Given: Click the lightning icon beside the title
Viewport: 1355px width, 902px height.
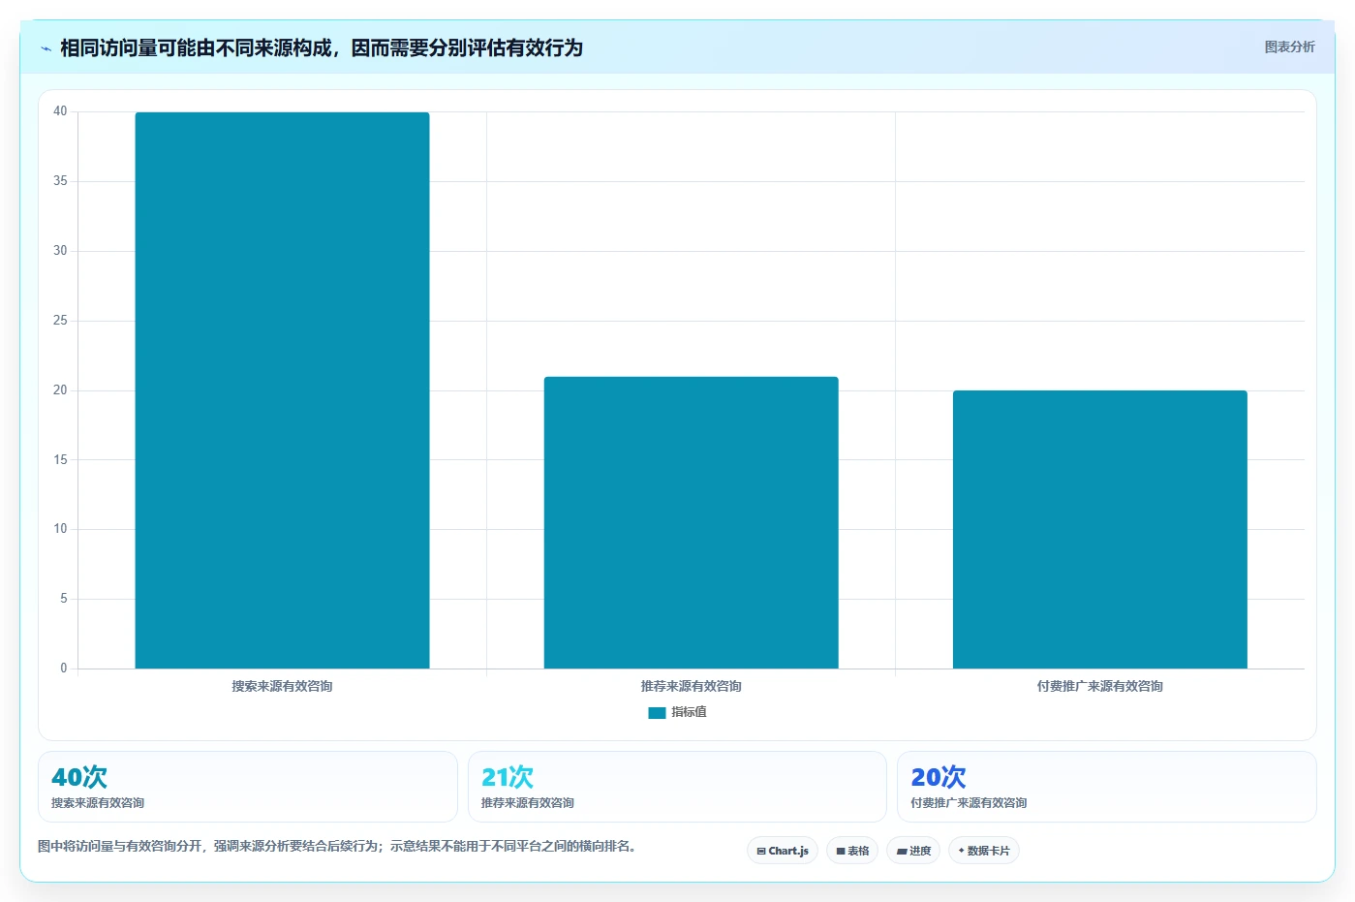Looking at the screenshot, I should (46, 48).
